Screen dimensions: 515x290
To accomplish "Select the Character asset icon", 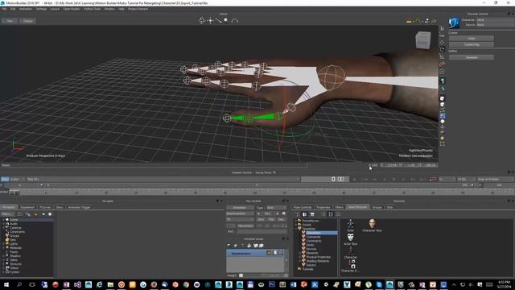I will click(x=351, y=252).
